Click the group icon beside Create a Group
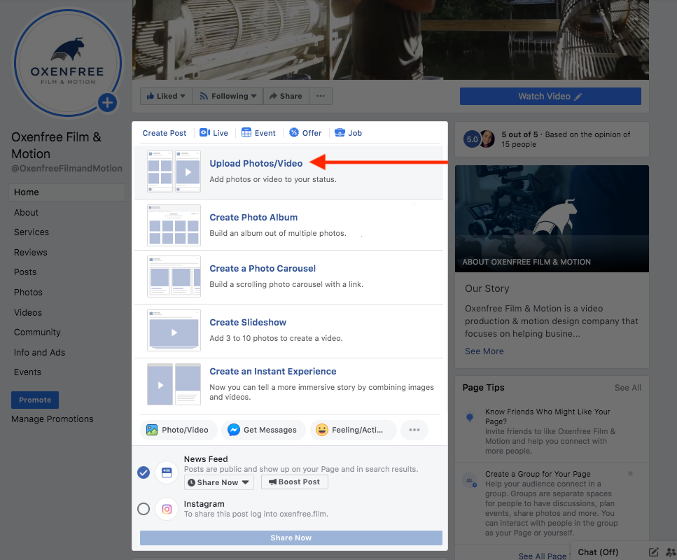Viewport: 677px width, 560px height. (x=470, y=480)
